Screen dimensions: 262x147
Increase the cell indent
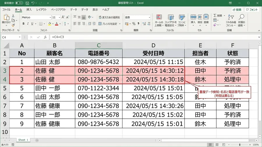(x=94, y=24)
